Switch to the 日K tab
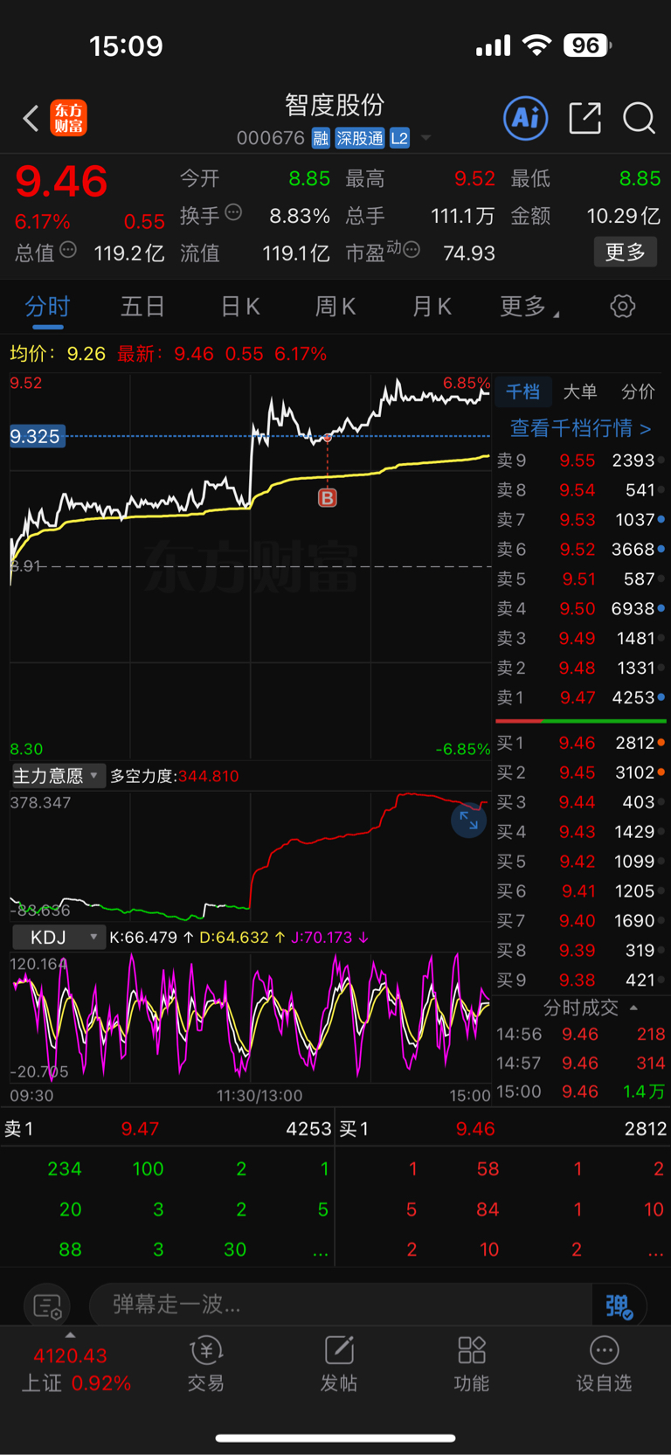This screenshot has width=671, height=1455. pyautogui.click(x=240, y=307)
